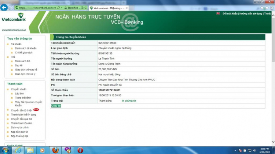Switch language with the UK flag icon
Screen dimensions: 275x154
tap(218, 14)
